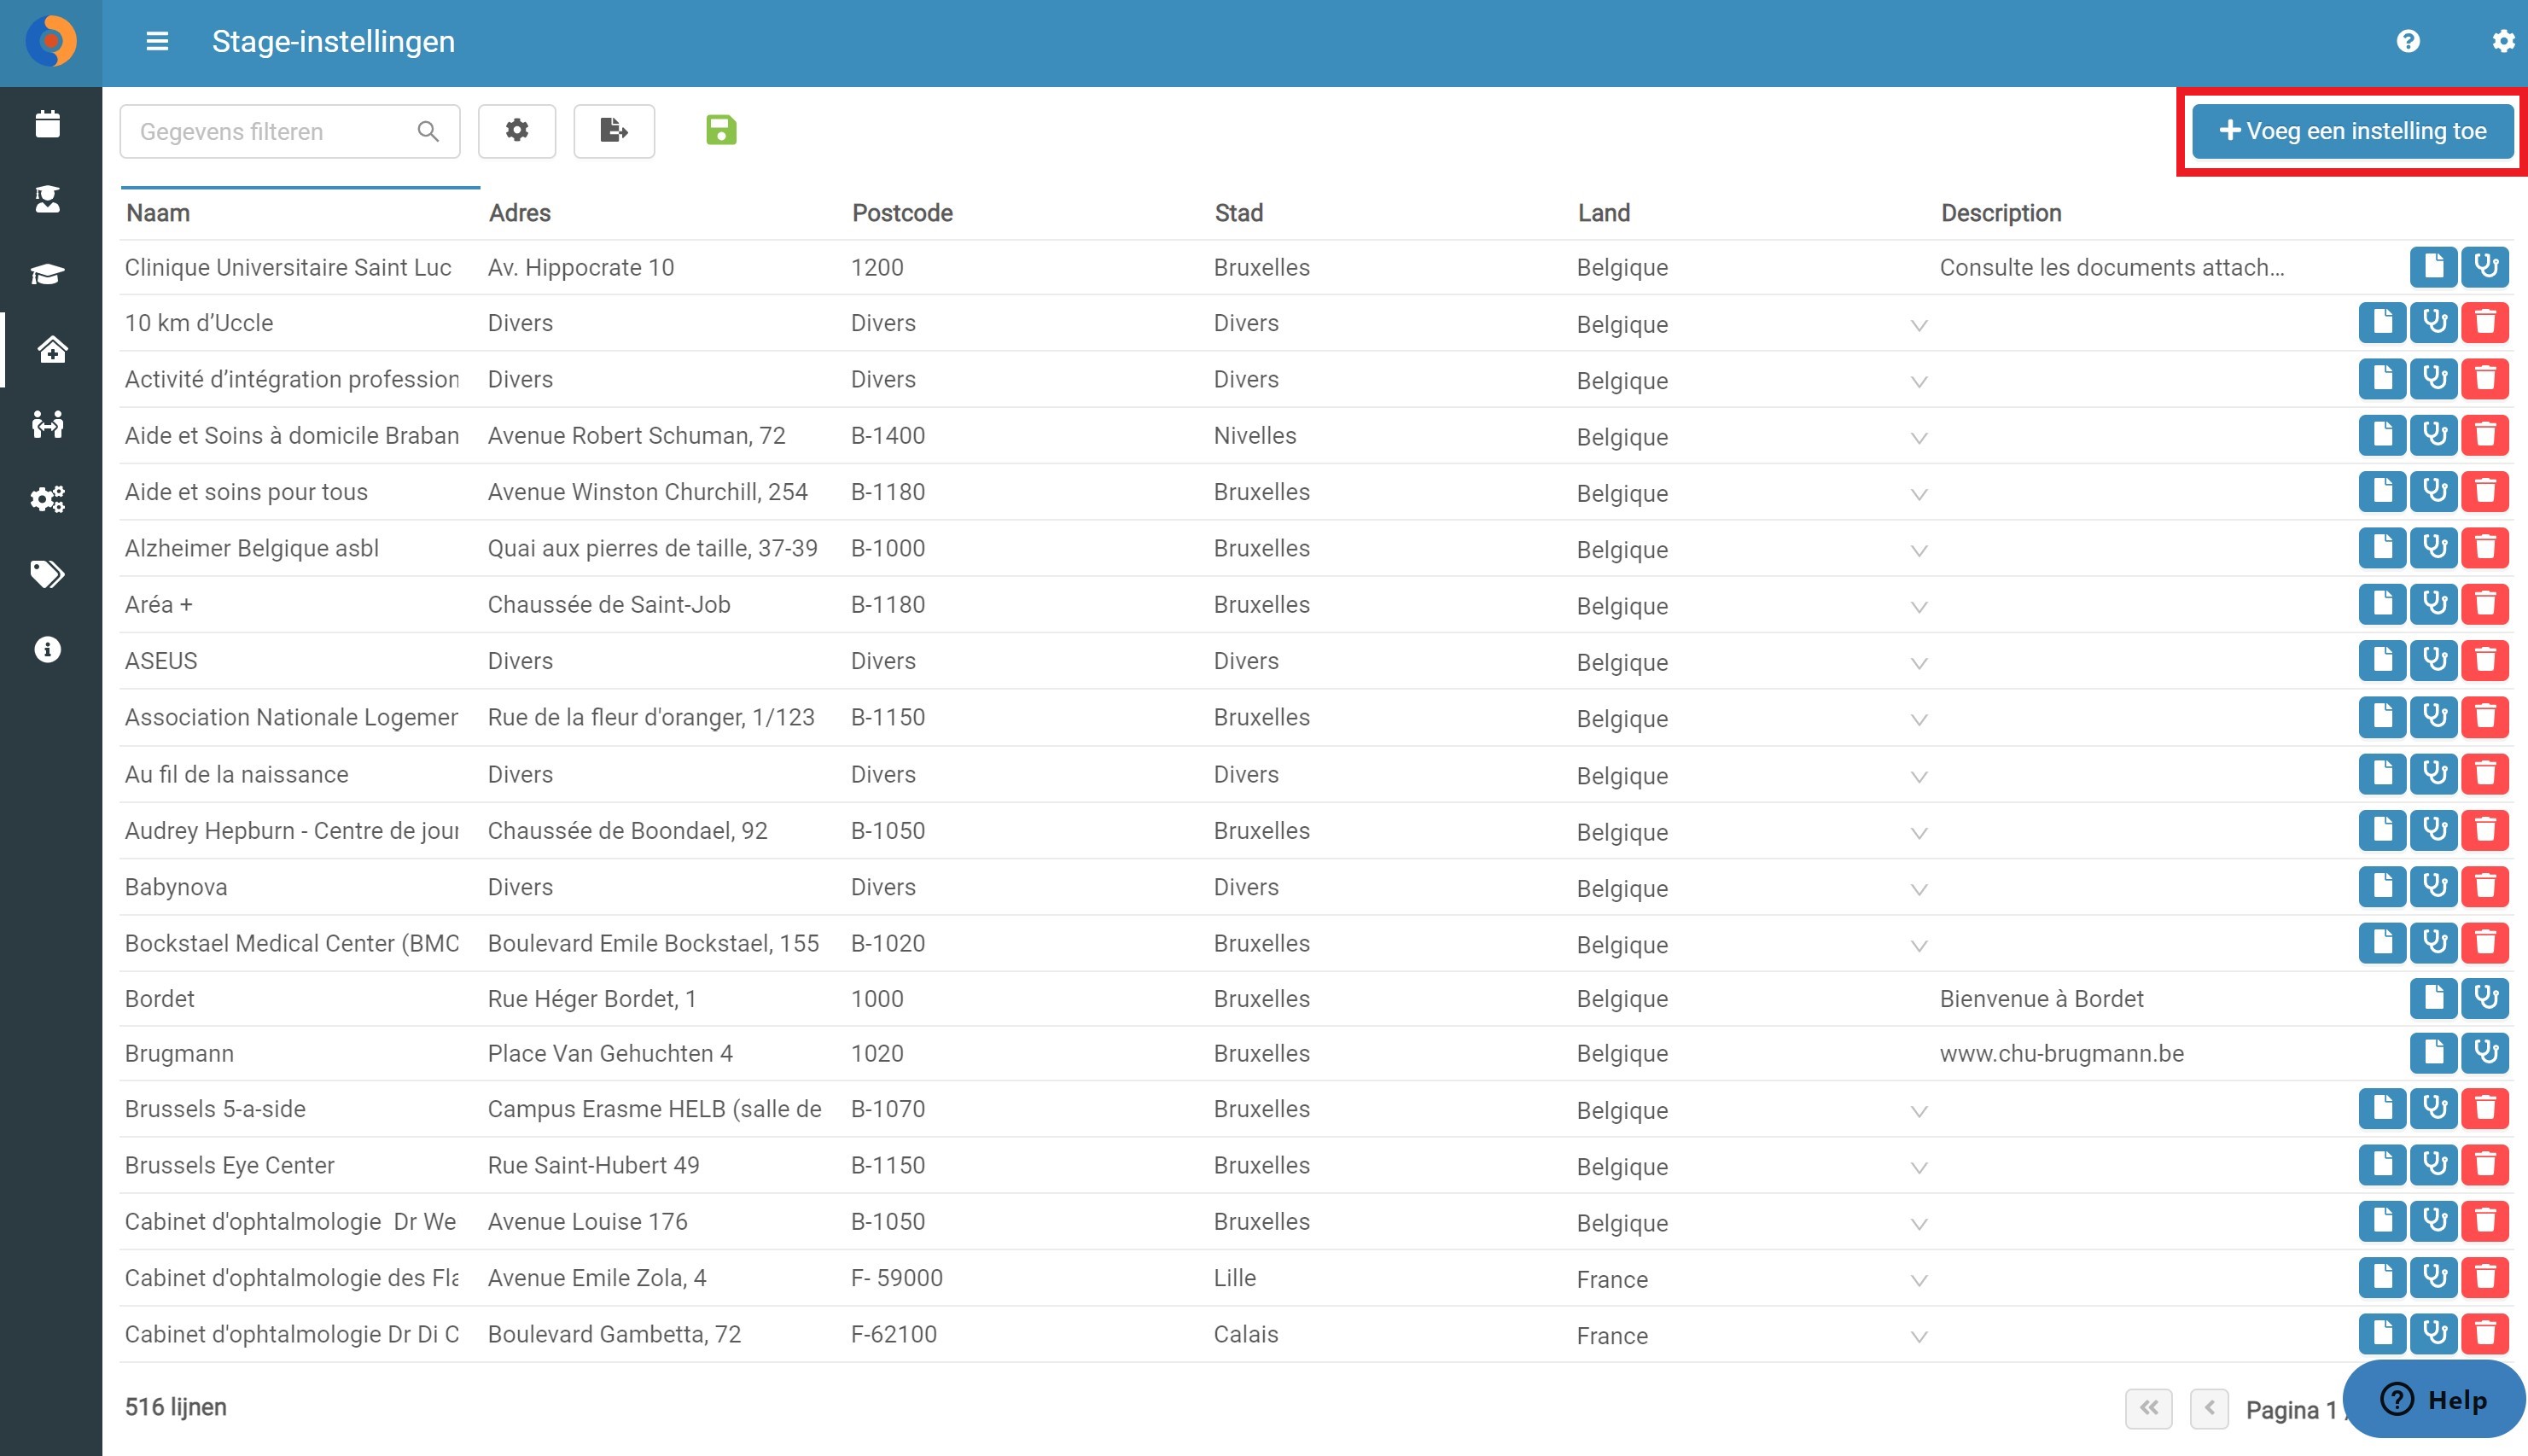Open settings gear in top-right header
Image resolution: width=2528 pixels, height=1456 pixels.
(2503, 41)
